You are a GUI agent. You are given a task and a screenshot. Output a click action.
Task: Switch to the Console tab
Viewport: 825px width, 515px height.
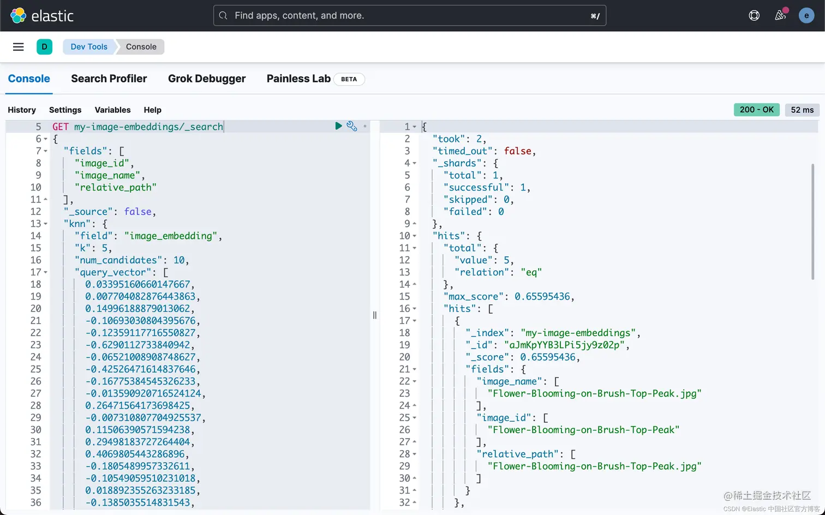pyautogui.click(x=29, y=79)
